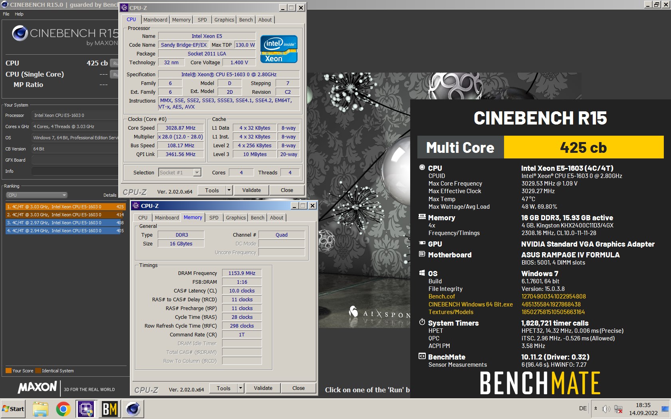
Task: Click Close button in upper CPU-Z
Action: (x=287, y=190)
